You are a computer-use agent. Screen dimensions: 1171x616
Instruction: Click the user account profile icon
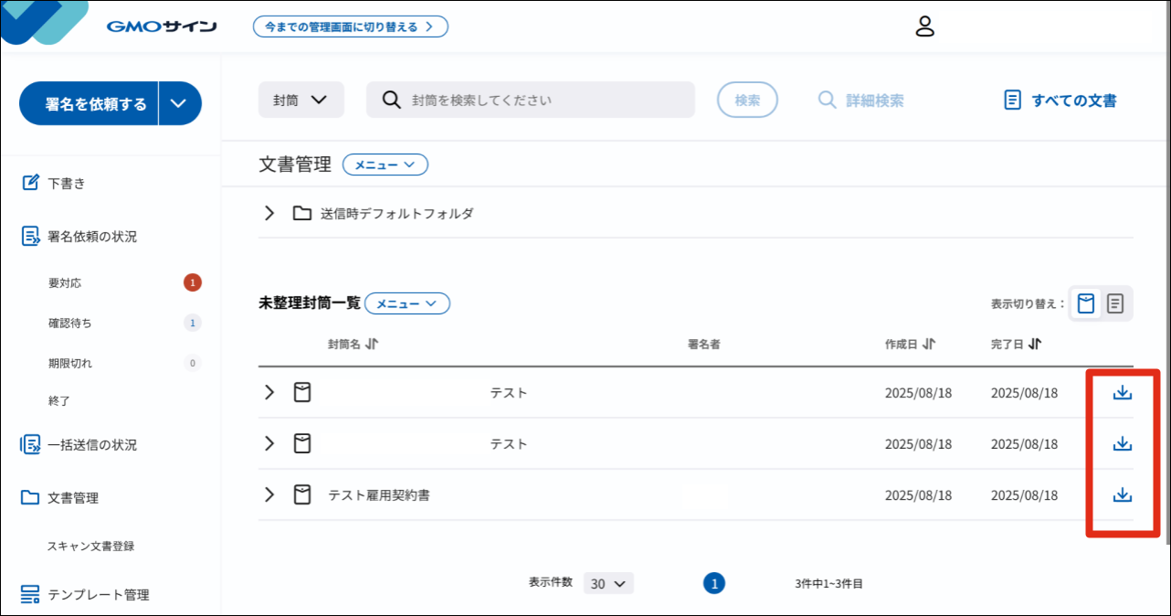[925, 27]
